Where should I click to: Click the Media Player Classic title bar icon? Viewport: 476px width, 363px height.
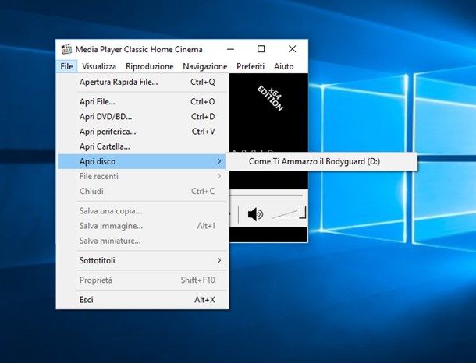(x=66, y=49)
